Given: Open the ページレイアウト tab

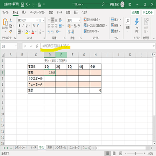Looking at the screenshot, I should tap(37, 12).
